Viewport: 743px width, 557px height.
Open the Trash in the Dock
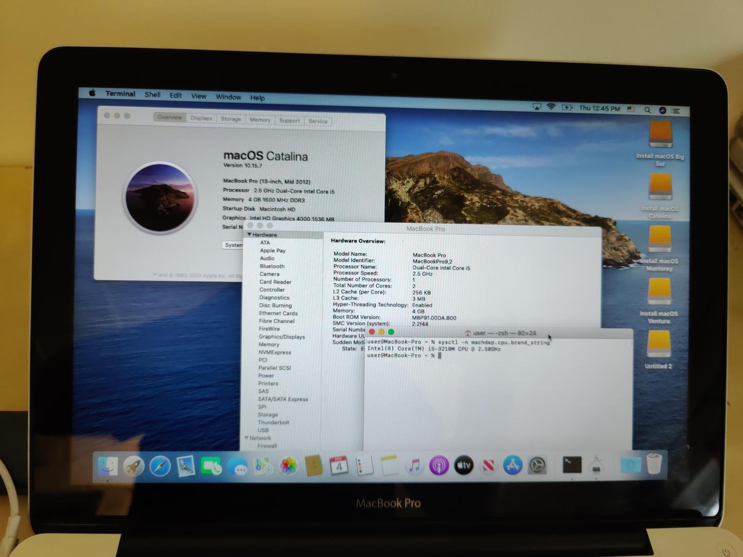tap(654, 464)
